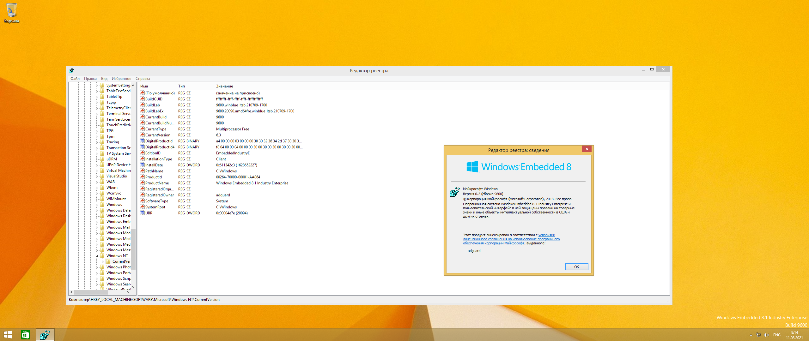Expand the CurrentVersion tree node
809x341 pixels.
point(103,262)
